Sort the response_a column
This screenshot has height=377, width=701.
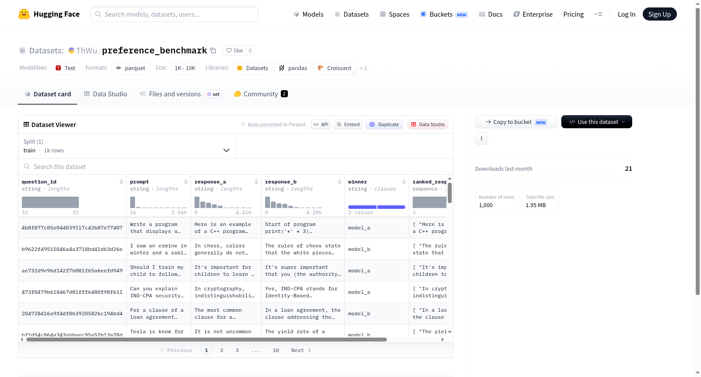(256, 182)
